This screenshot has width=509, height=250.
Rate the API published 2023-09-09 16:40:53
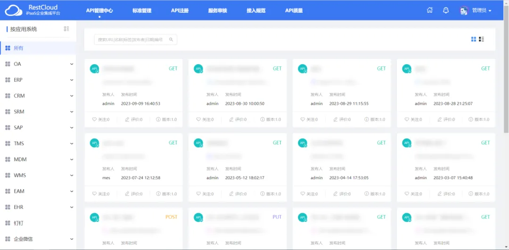(134, 120)
